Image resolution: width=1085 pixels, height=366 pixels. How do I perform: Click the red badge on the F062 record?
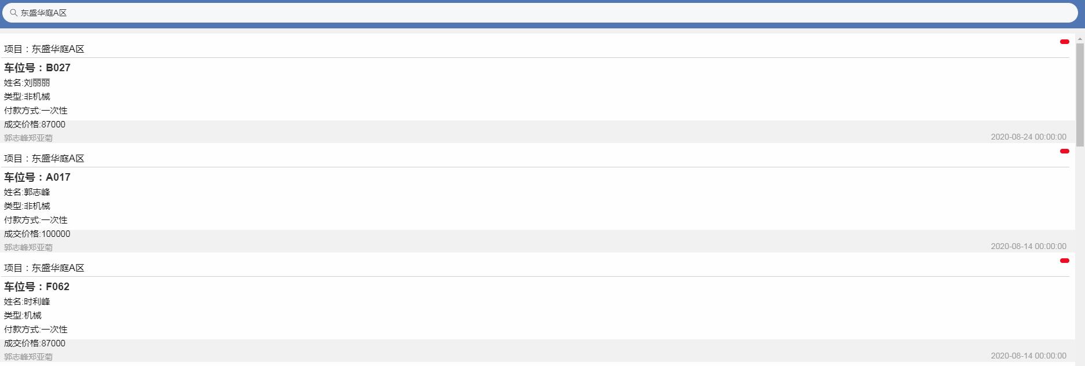coord(1064,261)
